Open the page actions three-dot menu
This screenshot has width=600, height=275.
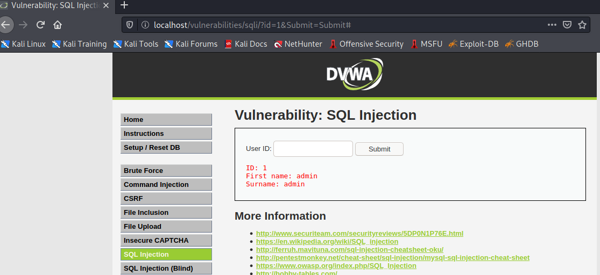point(552,25)
